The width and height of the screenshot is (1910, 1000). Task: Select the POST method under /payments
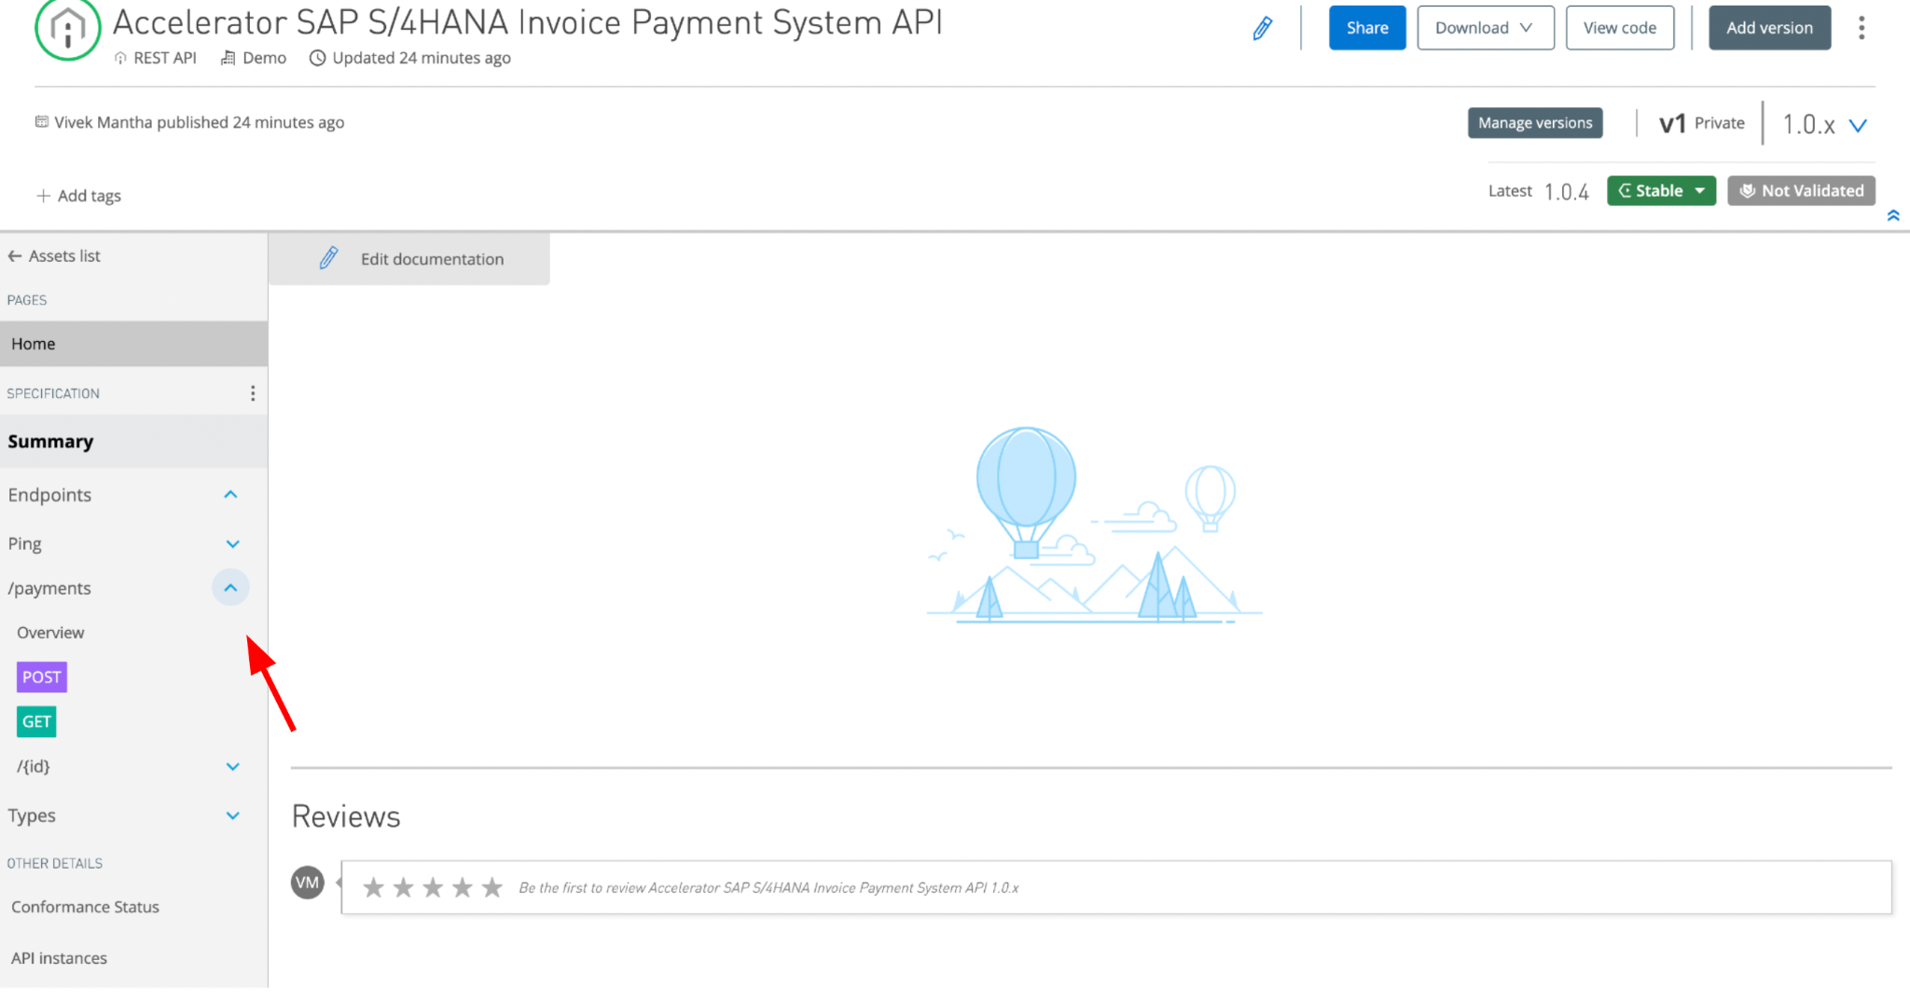(42, 678)
